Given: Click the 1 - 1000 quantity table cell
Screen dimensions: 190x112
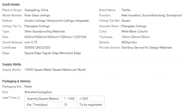Looking at the screenshot, I should (69, 99).
